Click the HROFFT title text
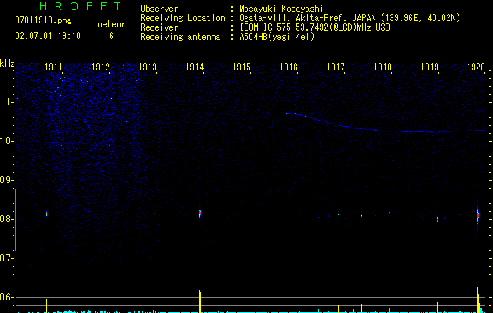Viewport: 493px width, 313px height. pyautogui.click(x=81, y=6)
